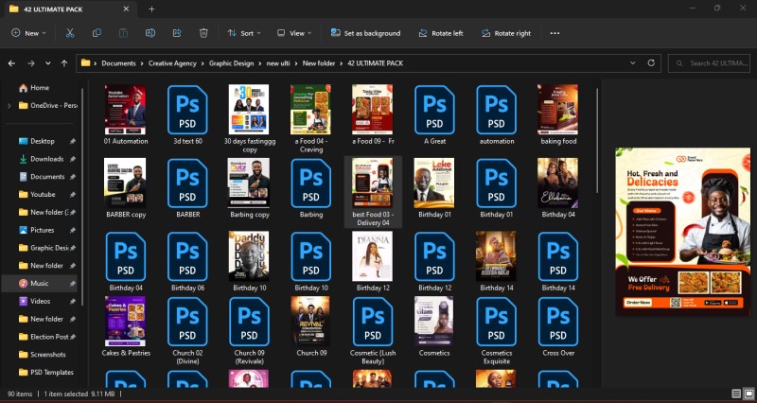Image resolution: width=757 pixels, height=403 pixels.
Task: Click the Search 42 ULTIMATE PACK field
Action: [x=709, y=63]
